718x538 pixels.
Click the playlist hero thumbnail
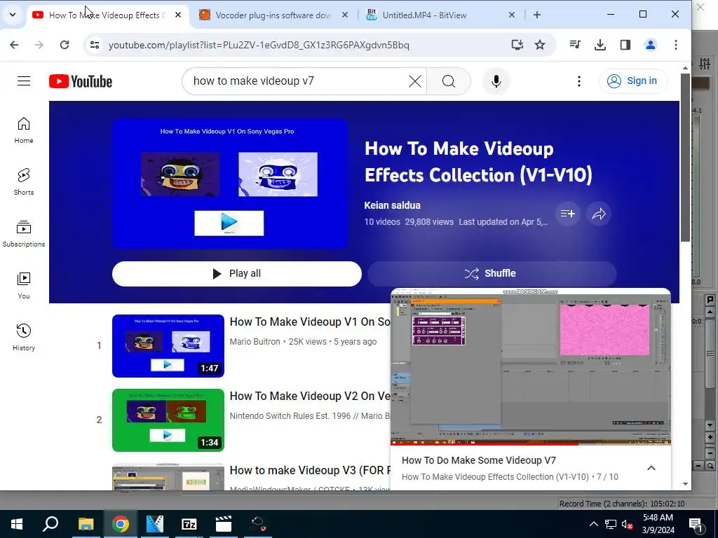[230, 184]
